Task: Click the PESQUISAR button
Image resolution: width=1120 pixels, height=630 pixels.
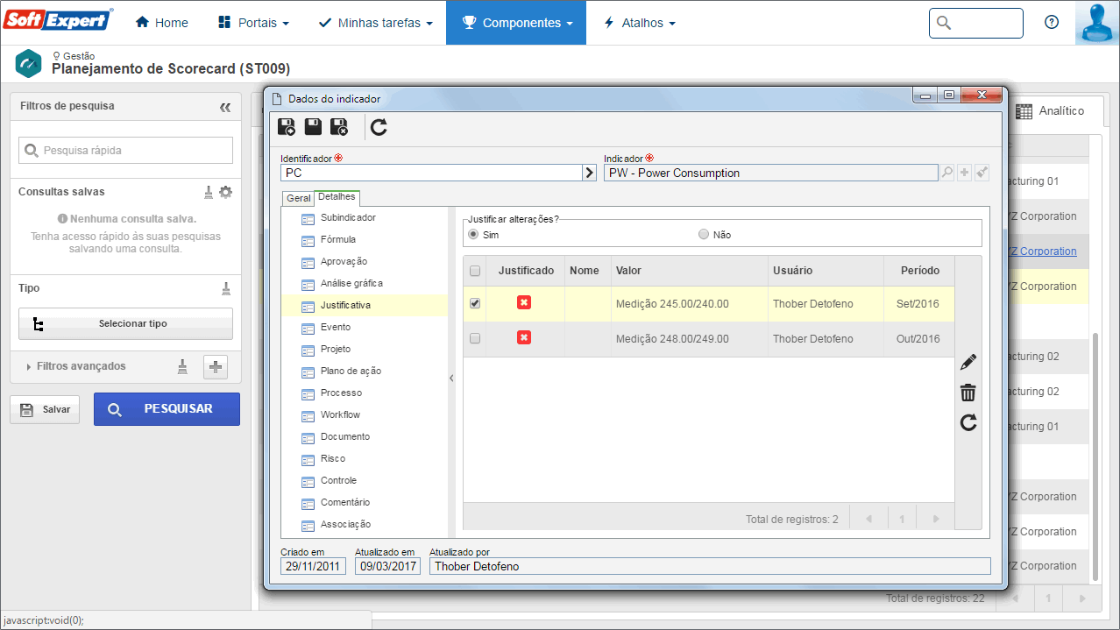Action: [167, 409]
